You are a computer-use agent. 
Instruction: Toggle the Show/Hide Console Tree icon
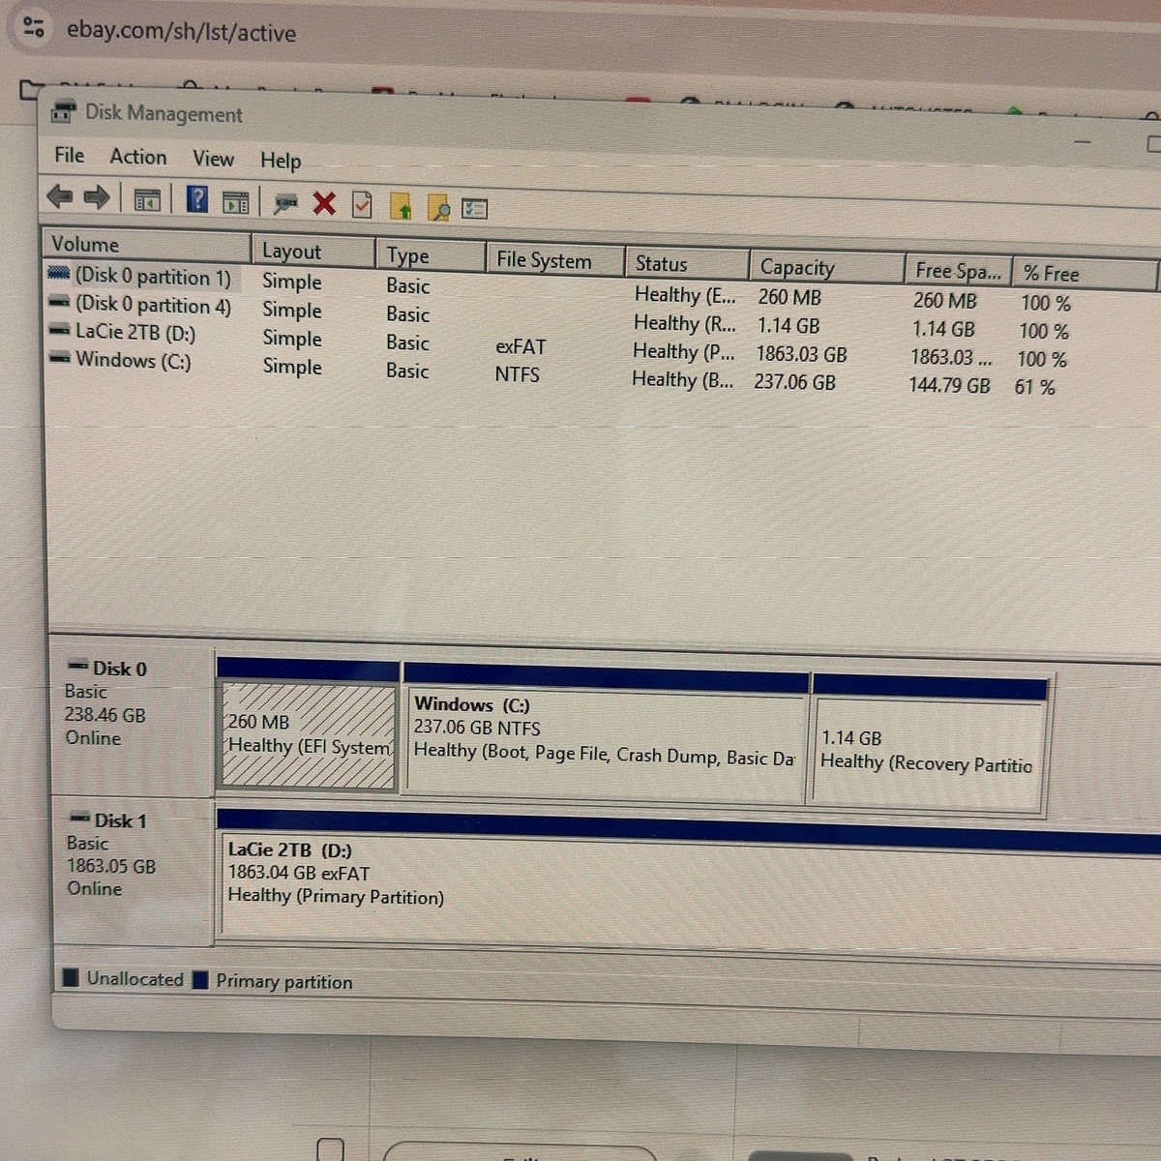[147, 200]
